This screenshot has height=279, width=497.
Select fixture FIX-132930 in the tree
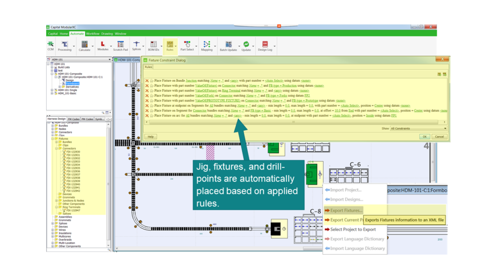(73, 152)
